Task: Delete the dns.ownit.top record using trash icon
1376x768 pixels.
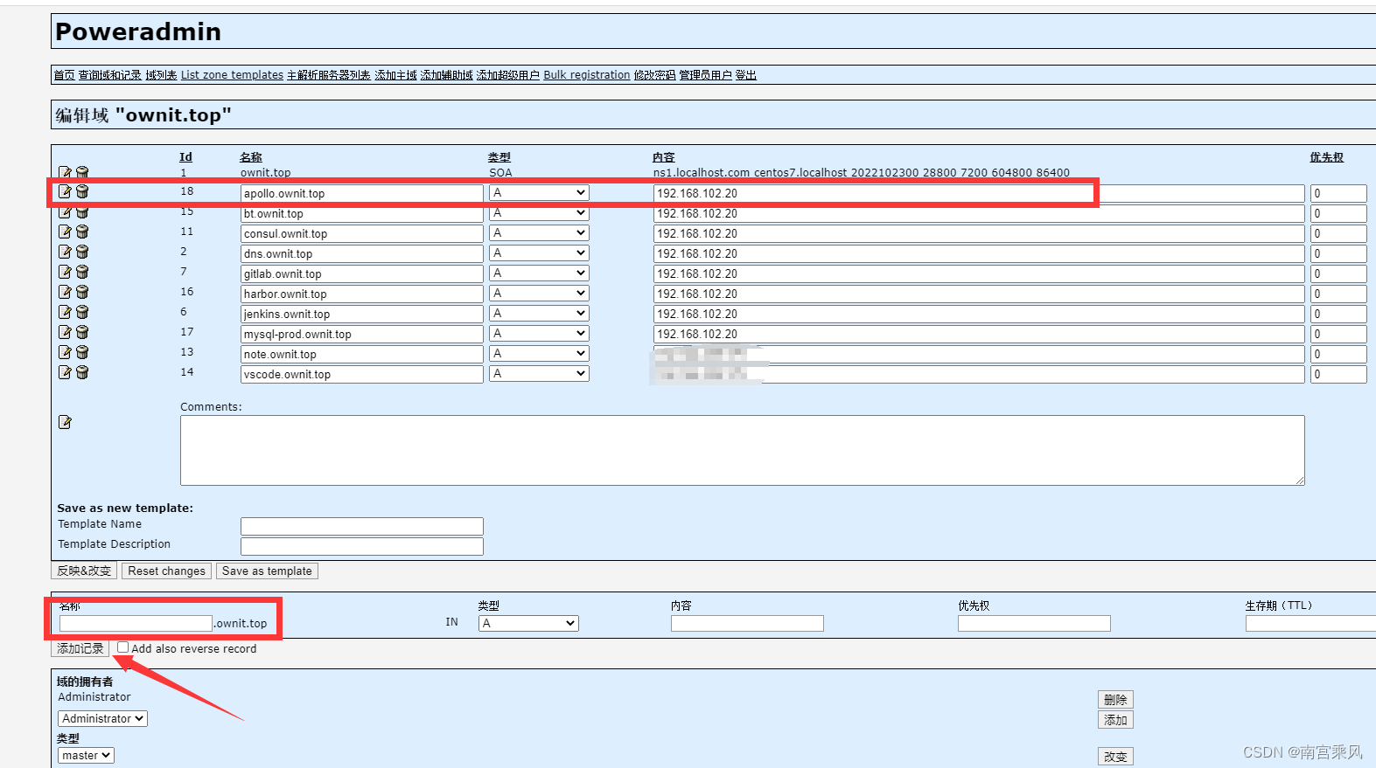Action: (82, 252)
